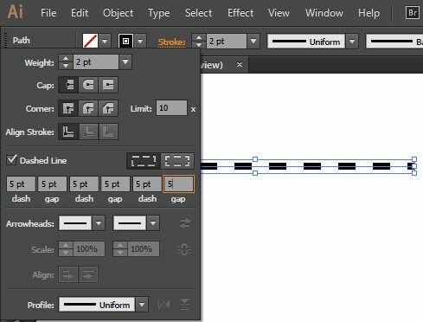Open the Profile Uniform dropdown
423x322 pixels.
coord(142,305)
